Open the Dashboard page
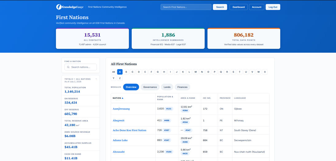This screenshot has width=336, height=161. tap(239, 7)
